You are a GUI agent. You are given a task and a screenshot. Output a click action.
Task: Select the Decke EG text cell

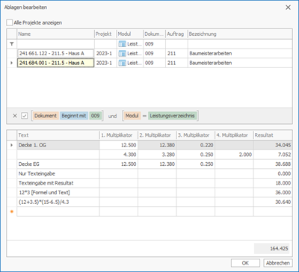pyautogui.click(x=58, y=164)
